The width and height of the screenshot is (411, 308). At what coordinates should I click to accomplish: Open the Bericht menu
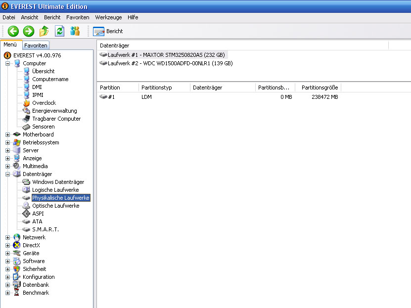coord(52,17)
